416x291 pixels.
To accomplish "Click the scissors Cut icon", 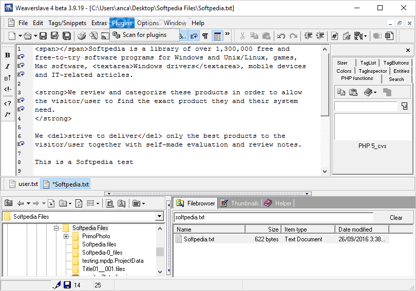I will [242, 36].
